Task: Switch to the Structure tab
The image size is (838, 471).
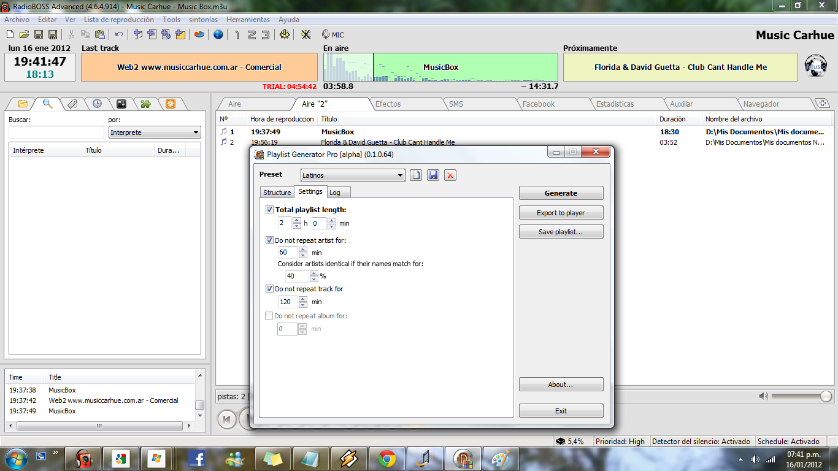Action: click(x=277, y=193)
